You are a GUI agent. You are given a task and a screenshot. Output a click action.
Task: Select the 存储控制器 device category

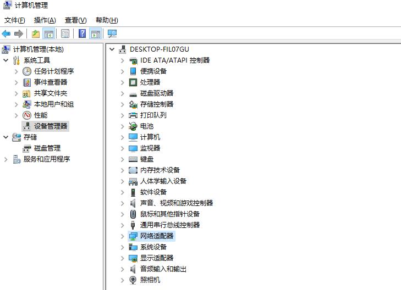click(x=157, y=104)
